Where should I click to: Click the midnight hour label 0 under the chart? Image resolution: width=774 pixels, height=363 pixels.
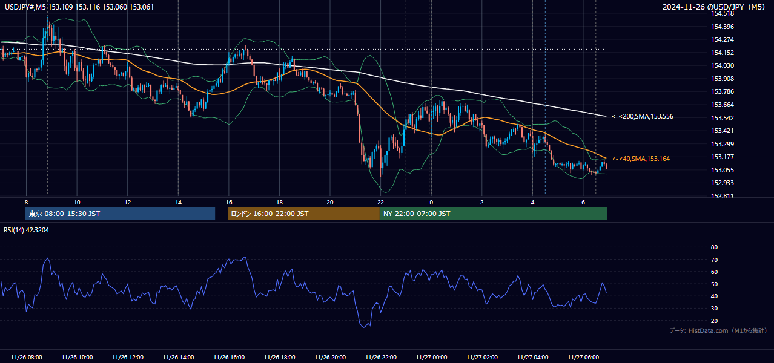431,202
